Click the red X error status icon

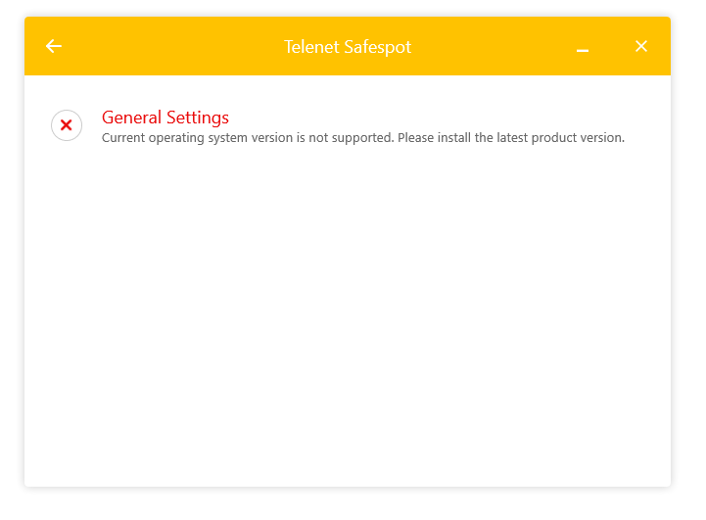point(67,125)
